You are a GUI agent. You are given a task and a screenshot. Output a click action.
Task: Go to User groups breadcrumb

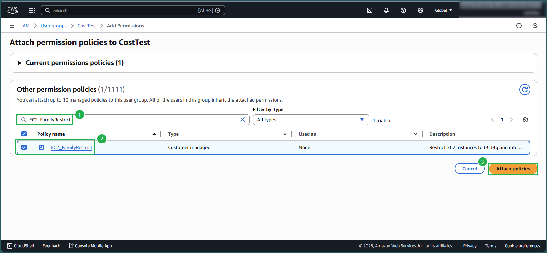pyautogui.click(x=54, y=26)
